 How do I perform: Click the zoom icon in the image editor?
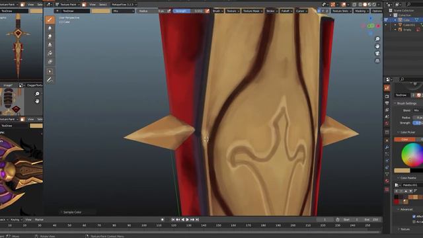[37, 94]
